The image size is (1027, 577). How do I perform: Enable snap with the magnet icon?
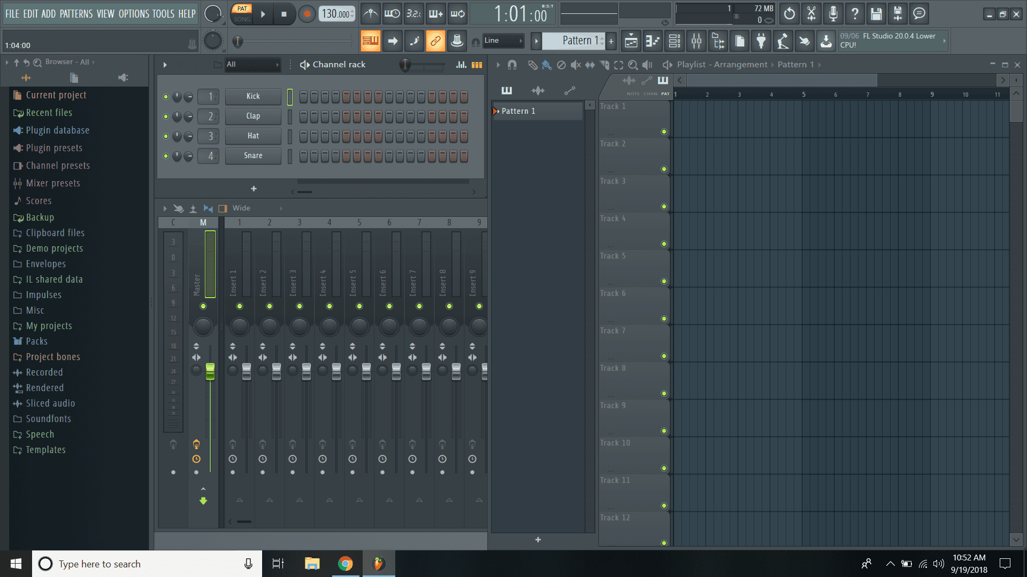[x=512, y=65]
